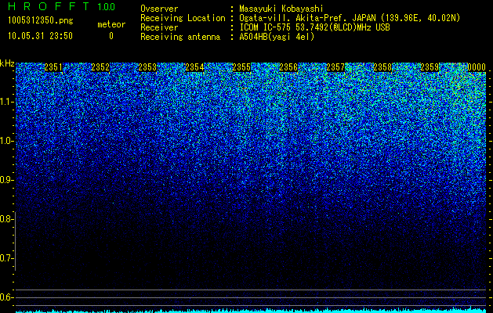Image resolution: width=493 pixels, height=313 pixels.
Task: Click the 0.8 kHz axis label
Action: (6, 219)
